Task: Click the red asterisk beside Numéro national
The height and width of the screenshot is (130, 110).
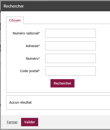Action: [39, 33]
